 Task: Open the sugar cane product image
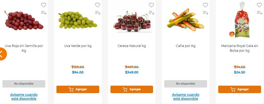tap(185, 20)
